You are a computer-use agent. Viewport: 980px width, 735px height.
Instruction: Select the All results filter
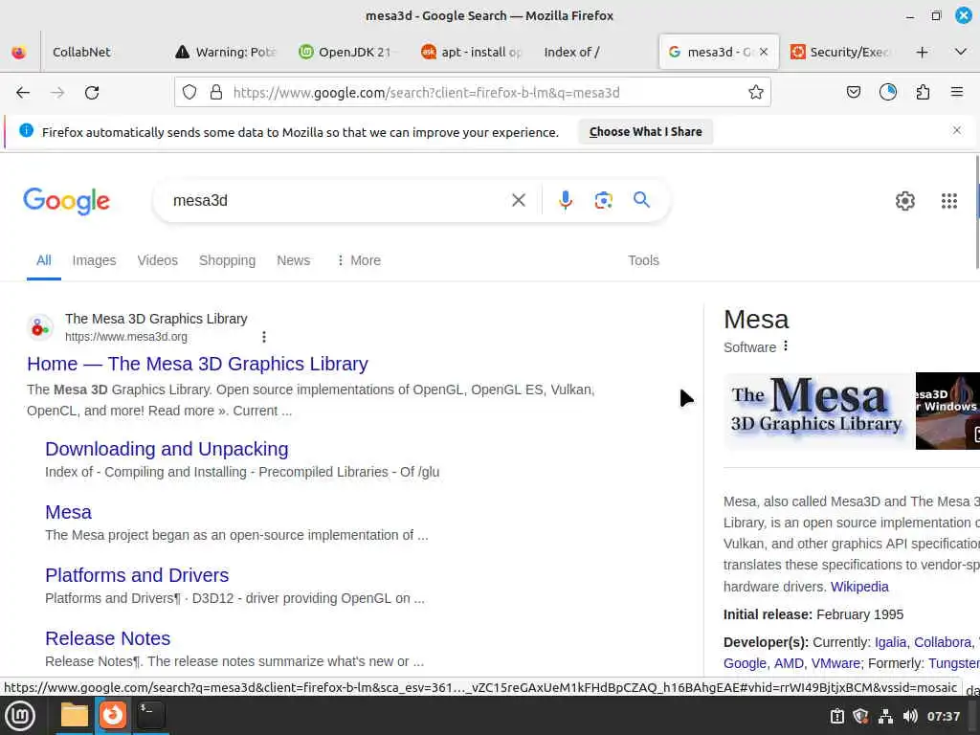pos(44,260)
